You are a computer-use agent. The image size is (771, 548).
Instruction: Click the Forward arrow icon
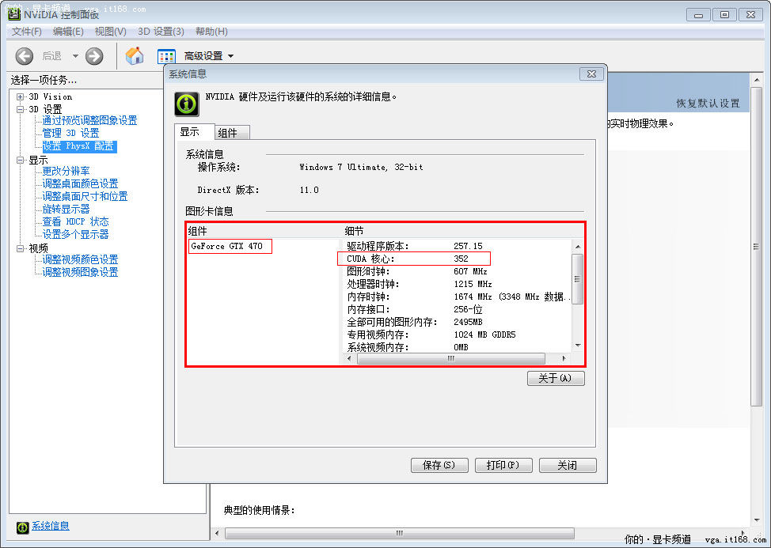pyautogui.click(x=94, y=56)
